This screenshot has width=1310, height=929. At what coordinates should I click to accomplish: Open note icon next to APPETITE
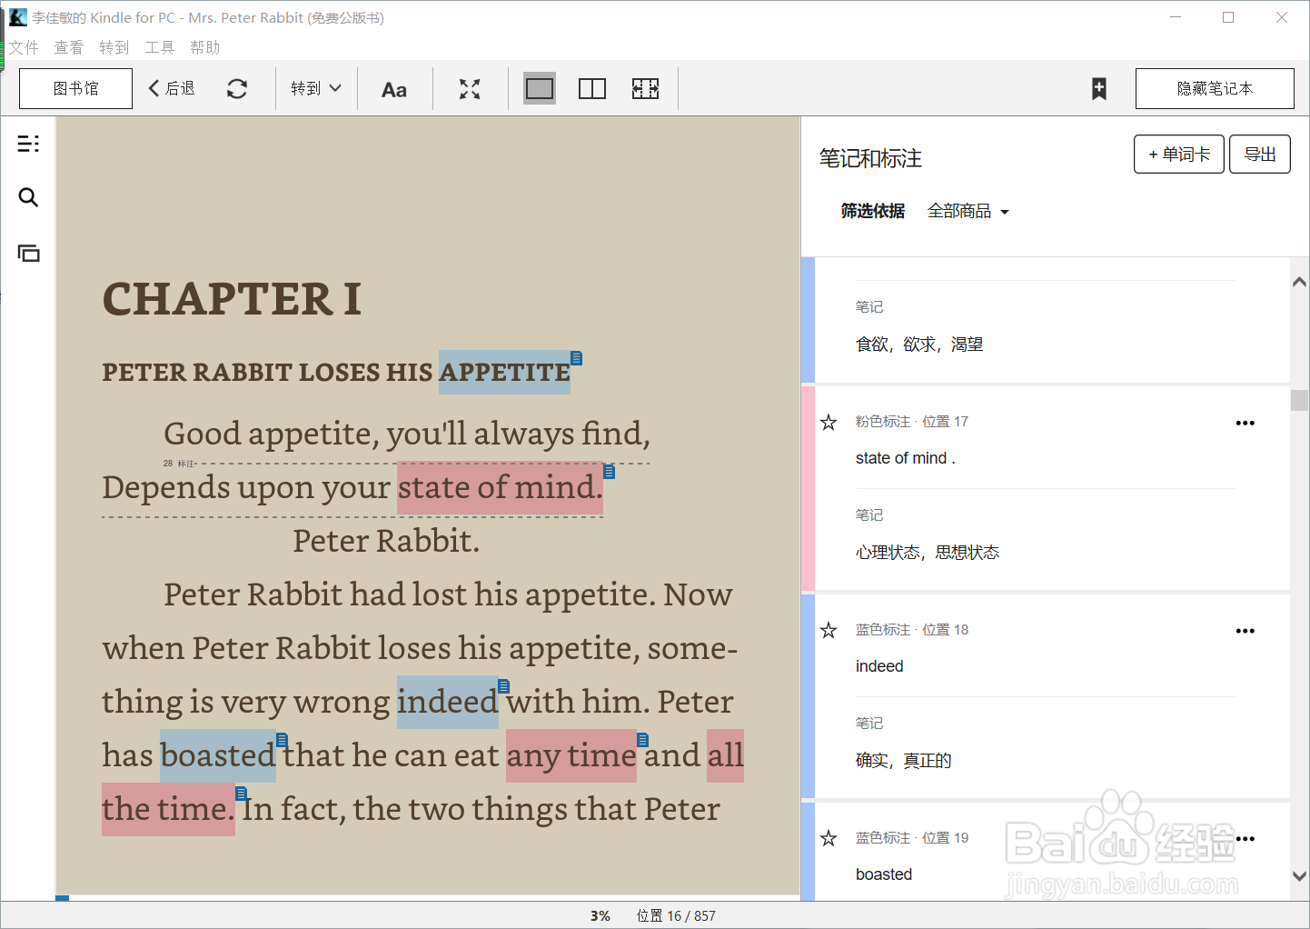577,358
